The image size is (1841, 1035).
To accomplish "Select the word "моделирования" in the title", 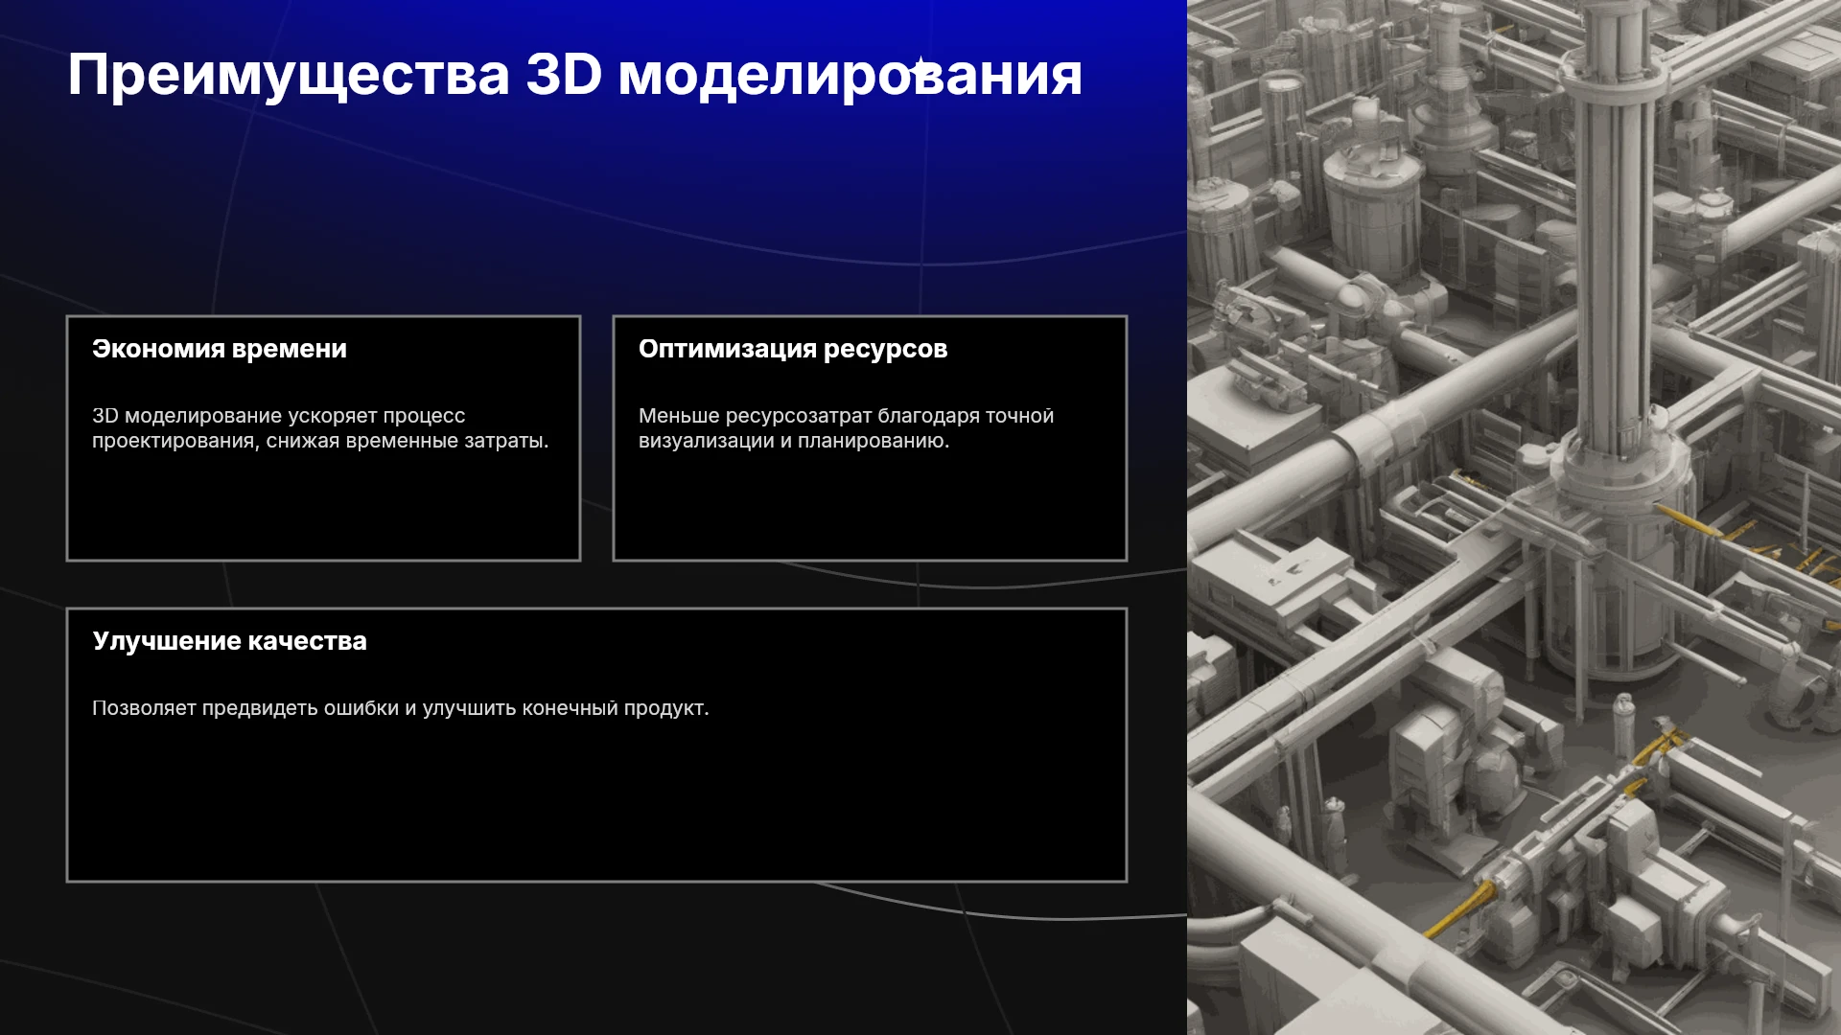I will point(851,76).
